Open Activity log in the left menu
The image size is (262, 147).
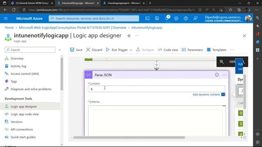[x=18, y=66]
